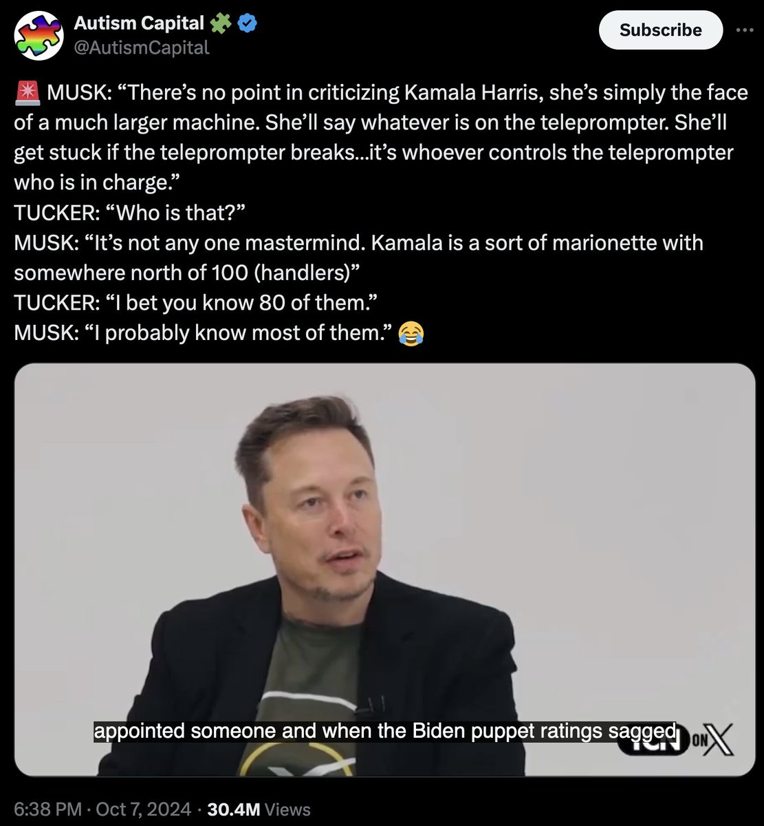Click the blue verified checkmark badge
Viewport: 764px width, 826px height.
pyautogui.click(x=248, y=23)
